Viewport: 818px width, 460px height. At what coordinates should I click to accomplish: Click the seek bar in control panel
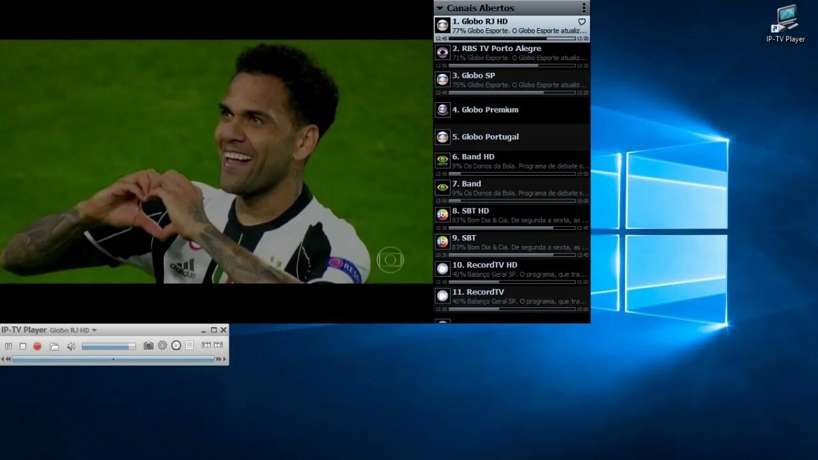[113, 359]
